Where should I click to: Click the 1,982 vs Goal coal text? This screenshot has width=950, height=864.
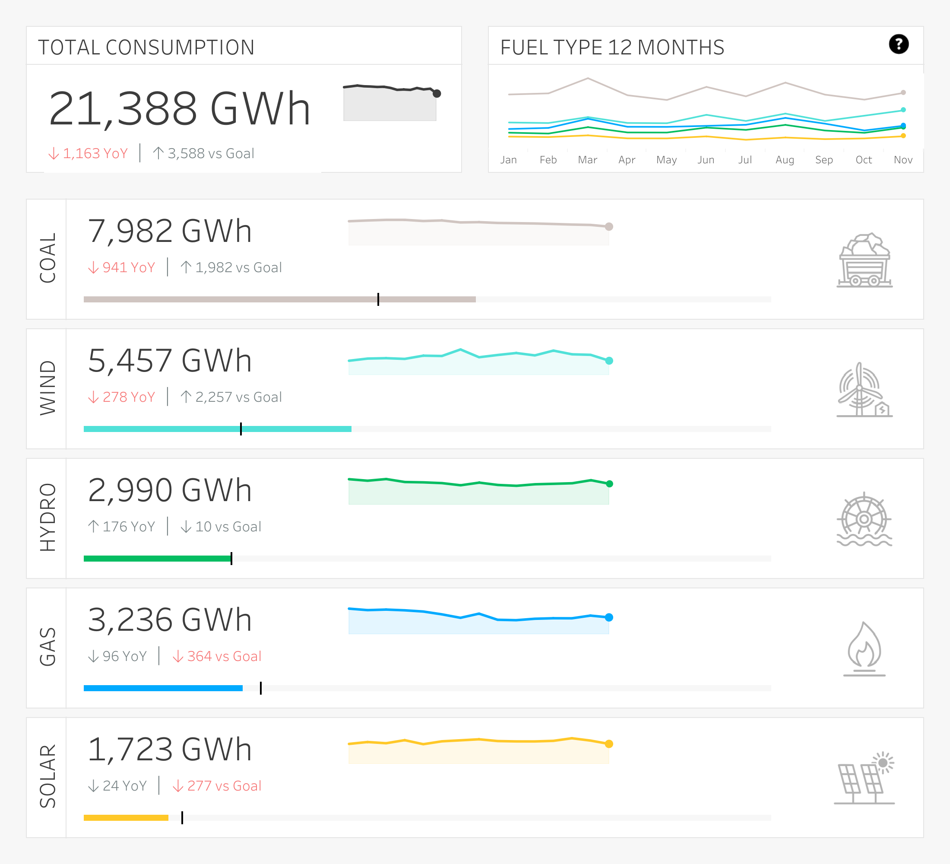231,267
